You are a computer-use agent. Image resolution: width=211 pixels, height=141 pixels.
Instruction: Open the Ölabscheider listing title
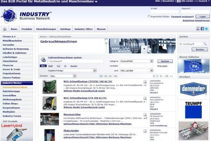coord(71,131)
